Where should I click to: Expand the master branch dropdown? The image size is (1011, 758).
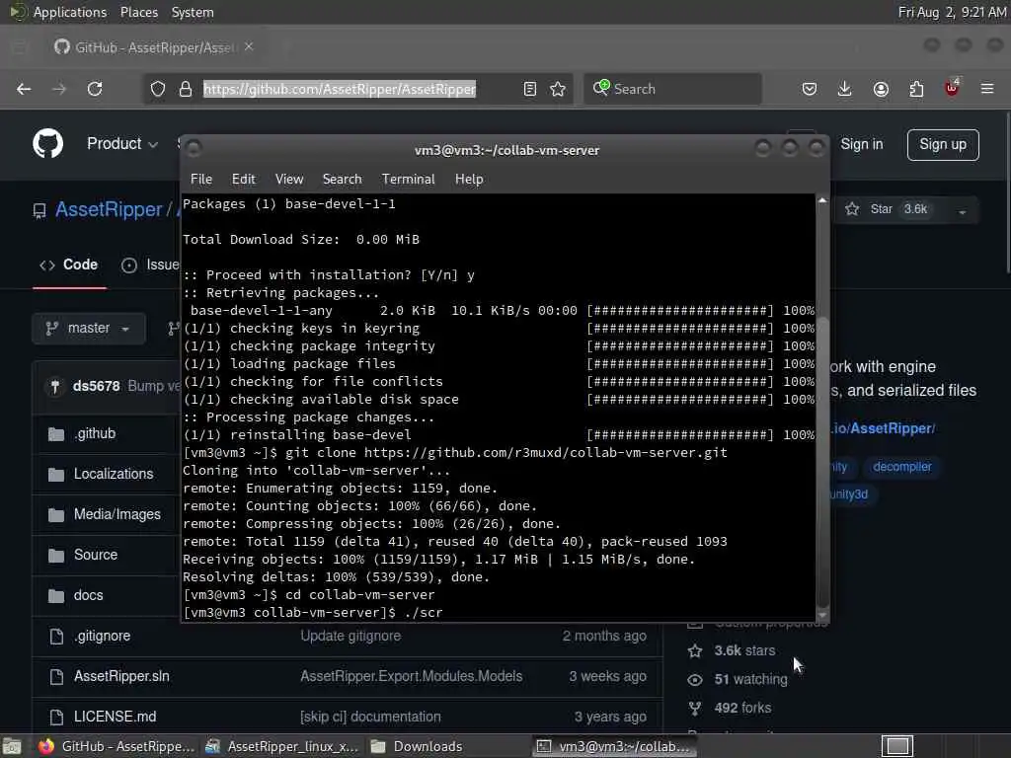tap(88, 329)
